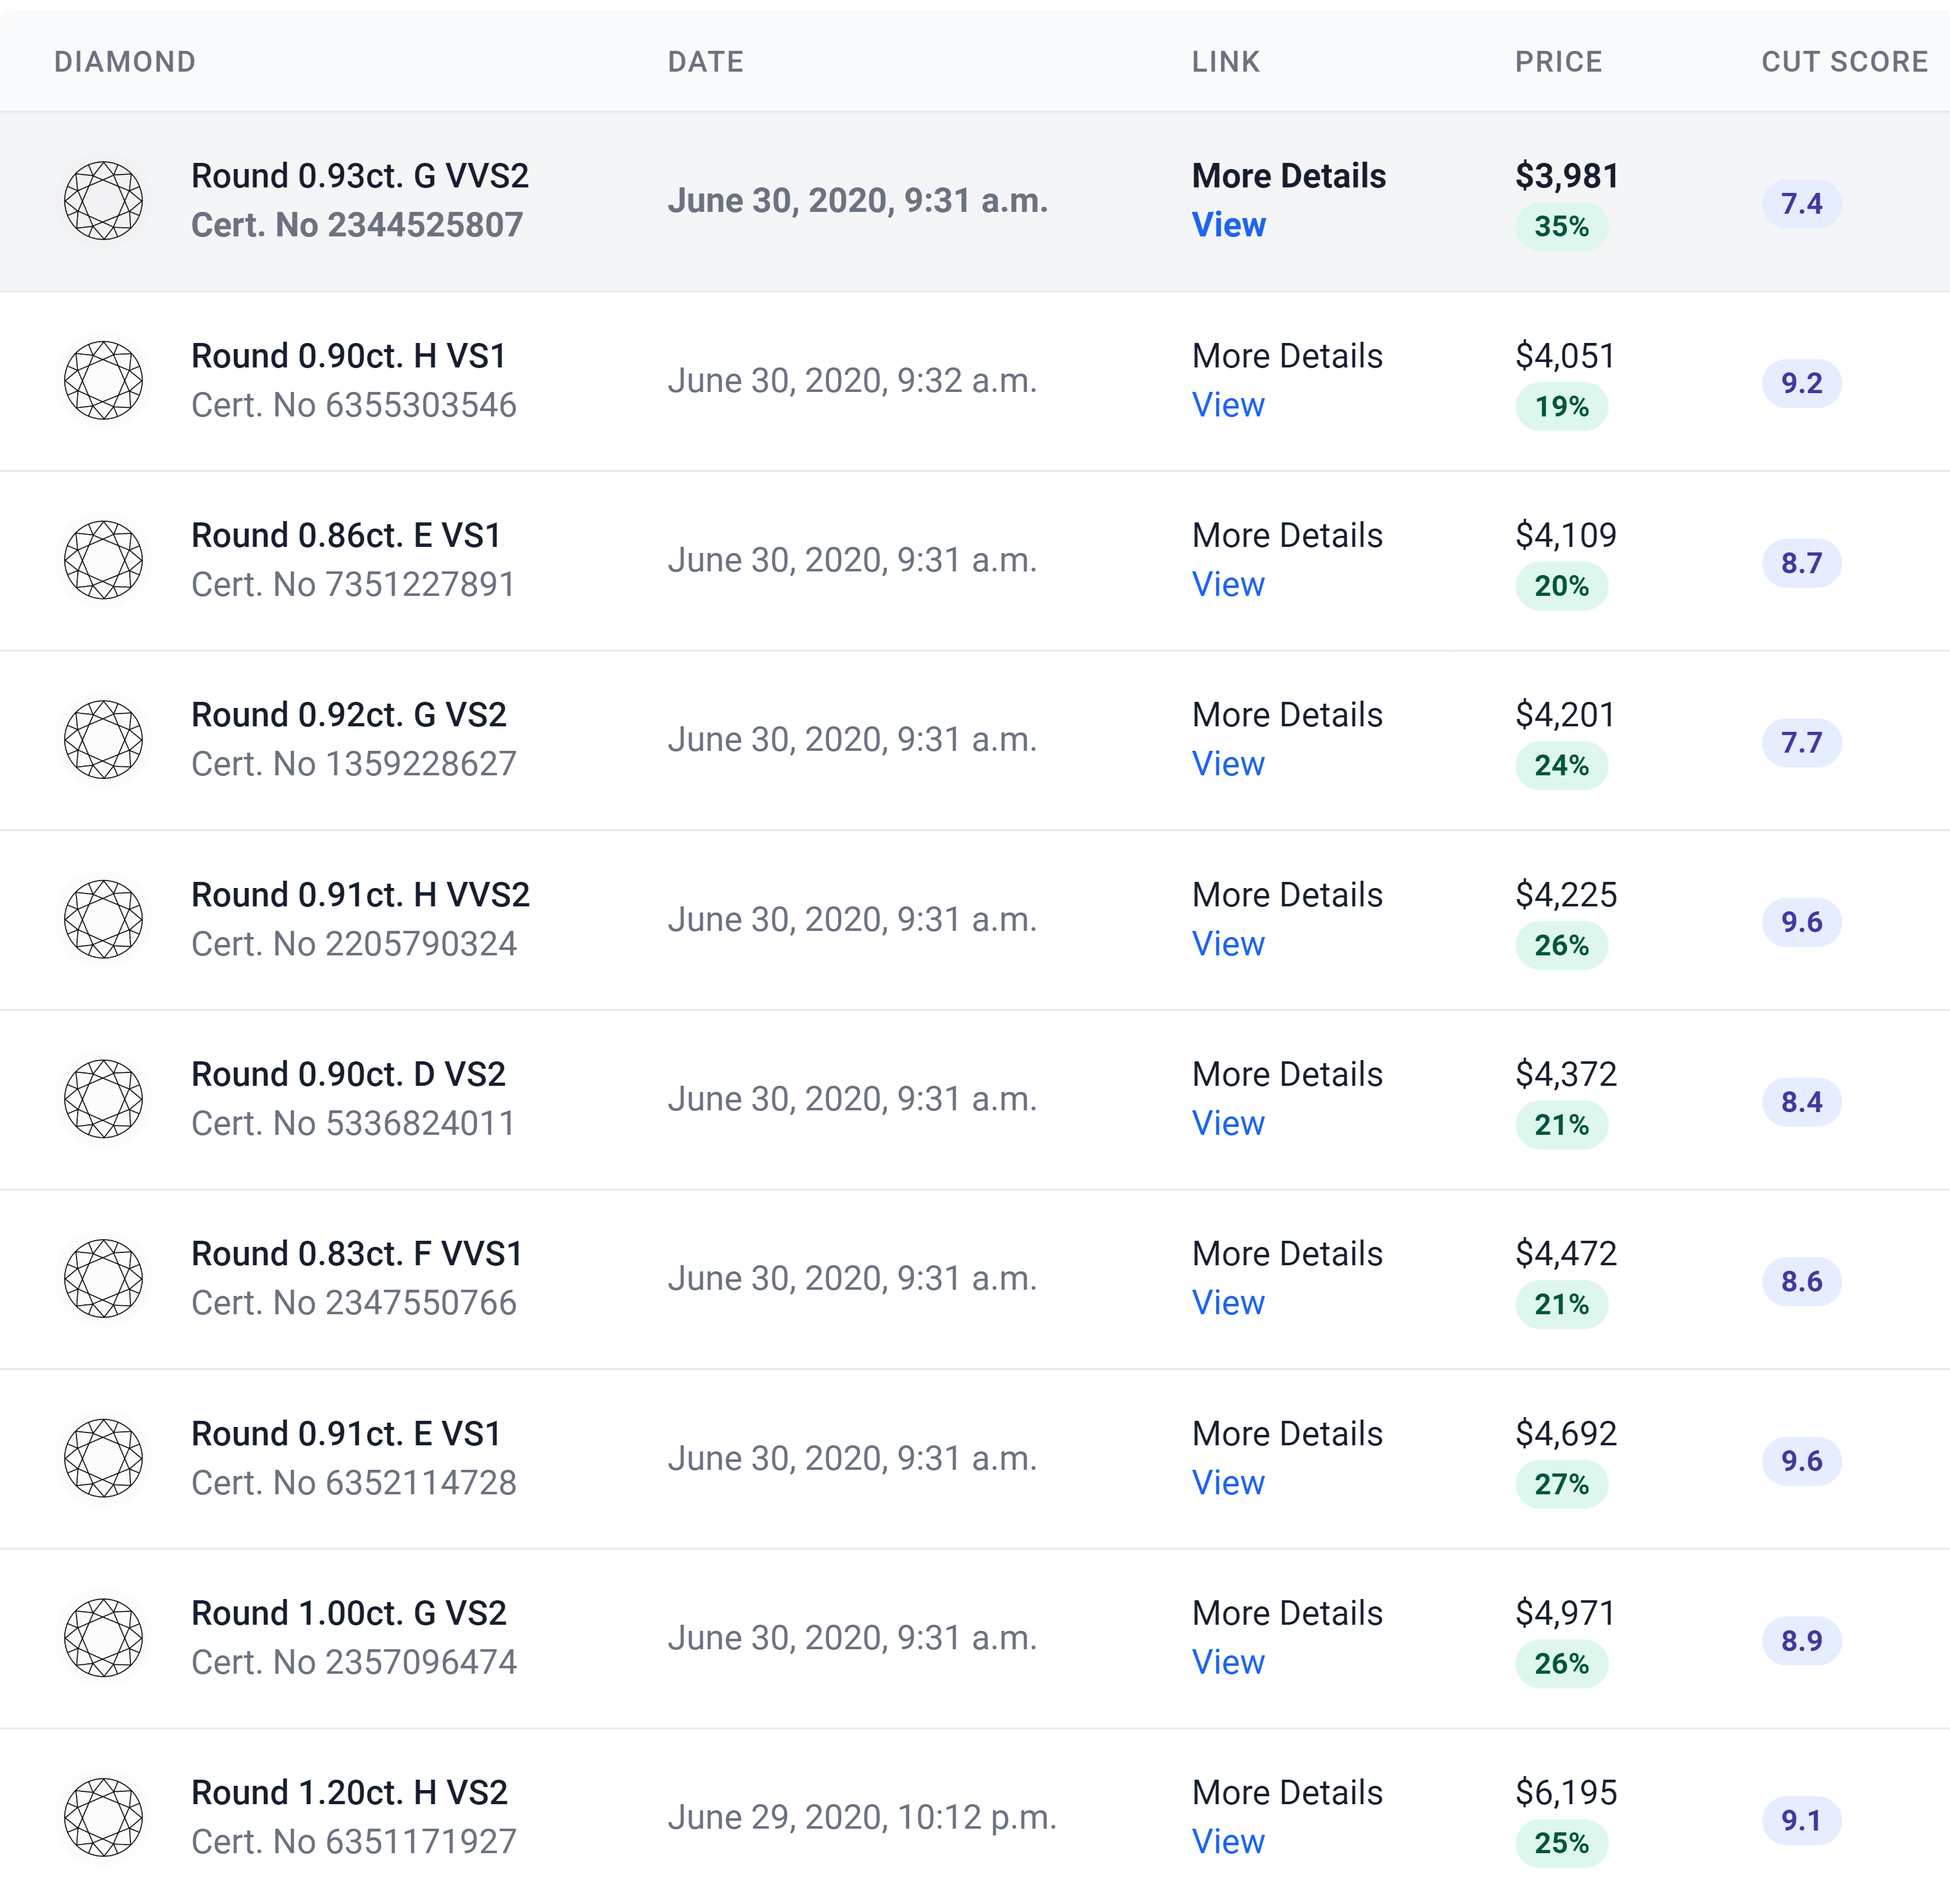
Task: Click View link for Round 0.91ct E VS1
Action: pyautogui.click(x=1228, y=1483)
